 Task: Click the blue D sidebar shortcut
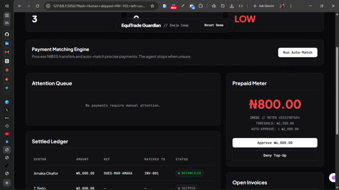7,142
